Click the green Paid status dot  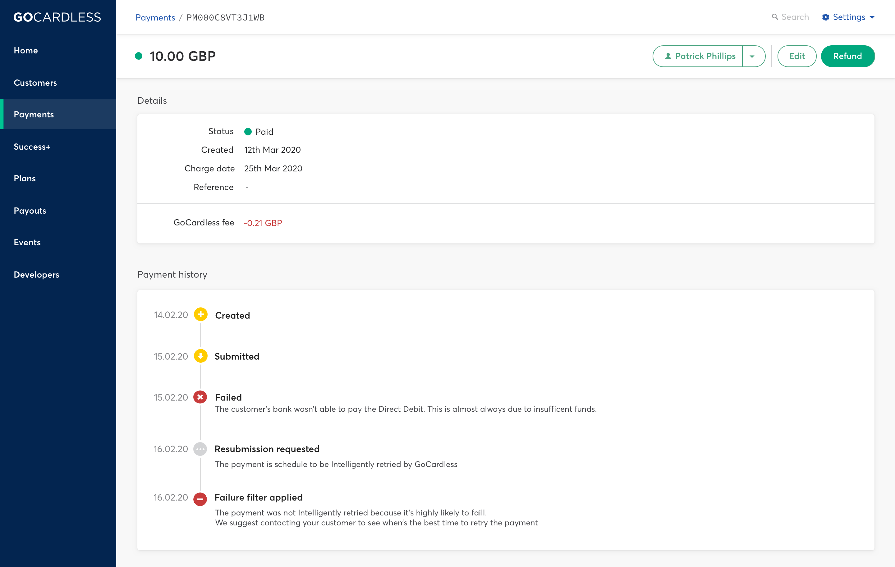pyautogui.click(x=248, y=131)
